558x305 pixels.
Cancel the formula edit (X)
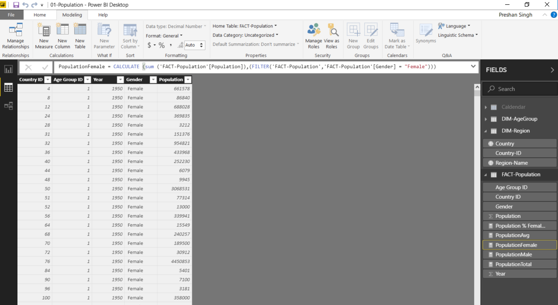pos(28,67)
